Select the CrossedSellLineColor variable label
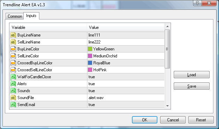The image size is (219, 129). tap(34, 70)
